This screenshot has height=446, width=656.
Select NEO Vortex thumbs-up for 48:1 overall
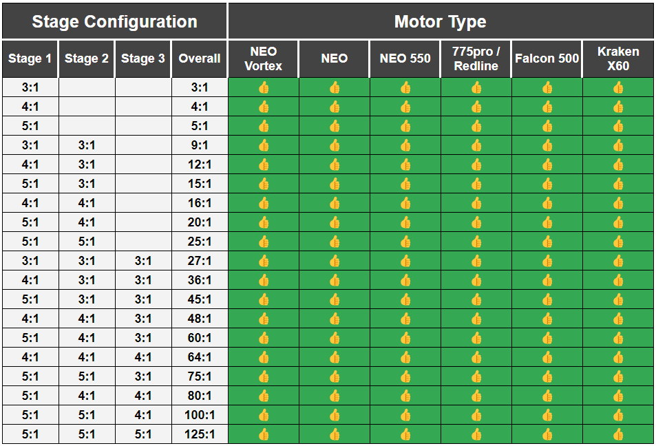[264, 319]
